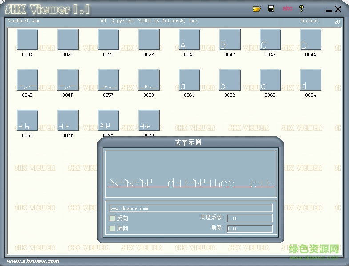Click the 宽度系数 width factor field
This screenshot has width=349, height=266.
[249, 218]
